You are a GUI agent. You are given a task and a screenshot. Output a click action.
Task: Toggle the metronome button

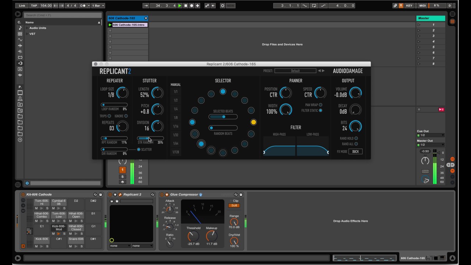83,6
